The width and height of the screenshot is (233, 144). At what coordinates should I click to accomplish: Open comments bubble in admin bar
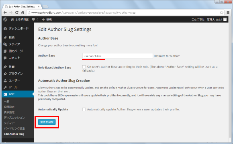click(35, 19)
